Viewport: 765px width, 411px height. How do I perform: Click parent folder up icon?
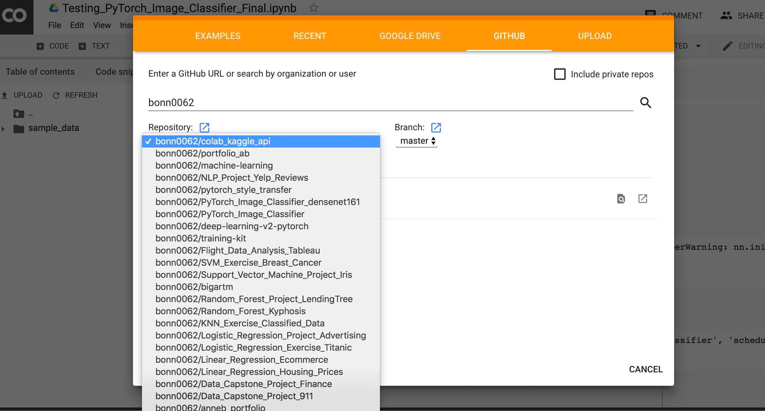point(19,114)
